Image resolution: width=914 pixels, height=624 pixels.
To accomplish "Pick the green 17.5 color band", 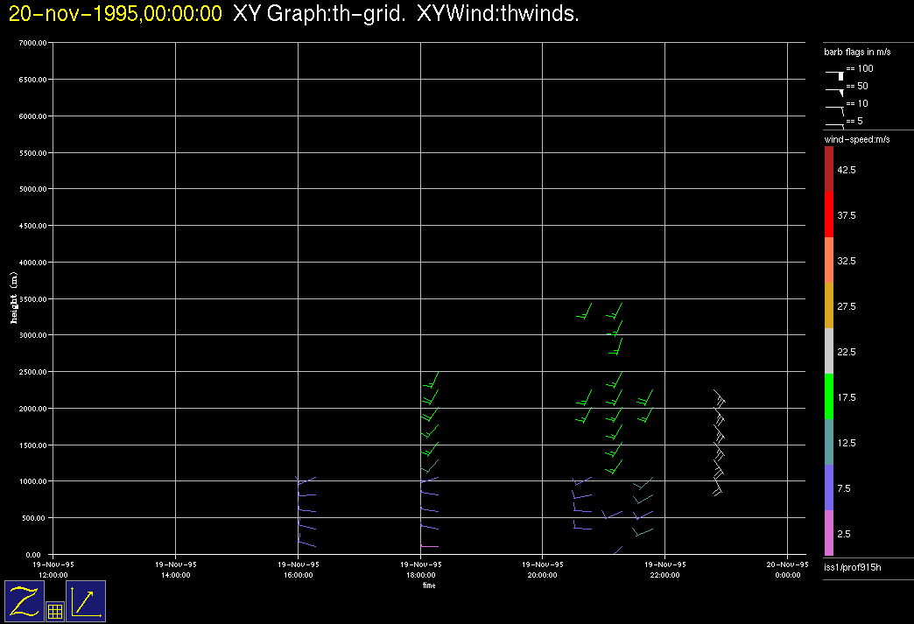I will click(x=829, y=397).
